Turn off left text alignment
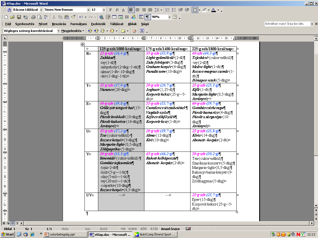 [131, 10]
